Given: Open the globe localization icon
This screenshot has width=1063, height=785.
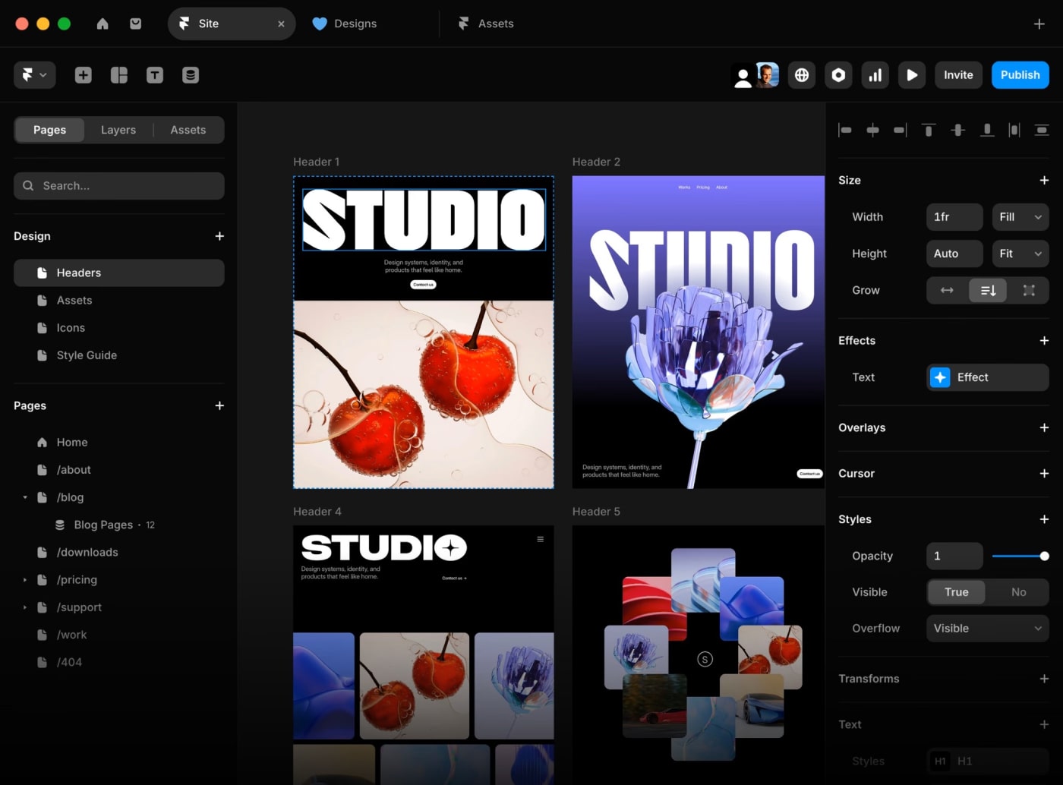Looking at the screenshot, I should (x=802, y=75).
